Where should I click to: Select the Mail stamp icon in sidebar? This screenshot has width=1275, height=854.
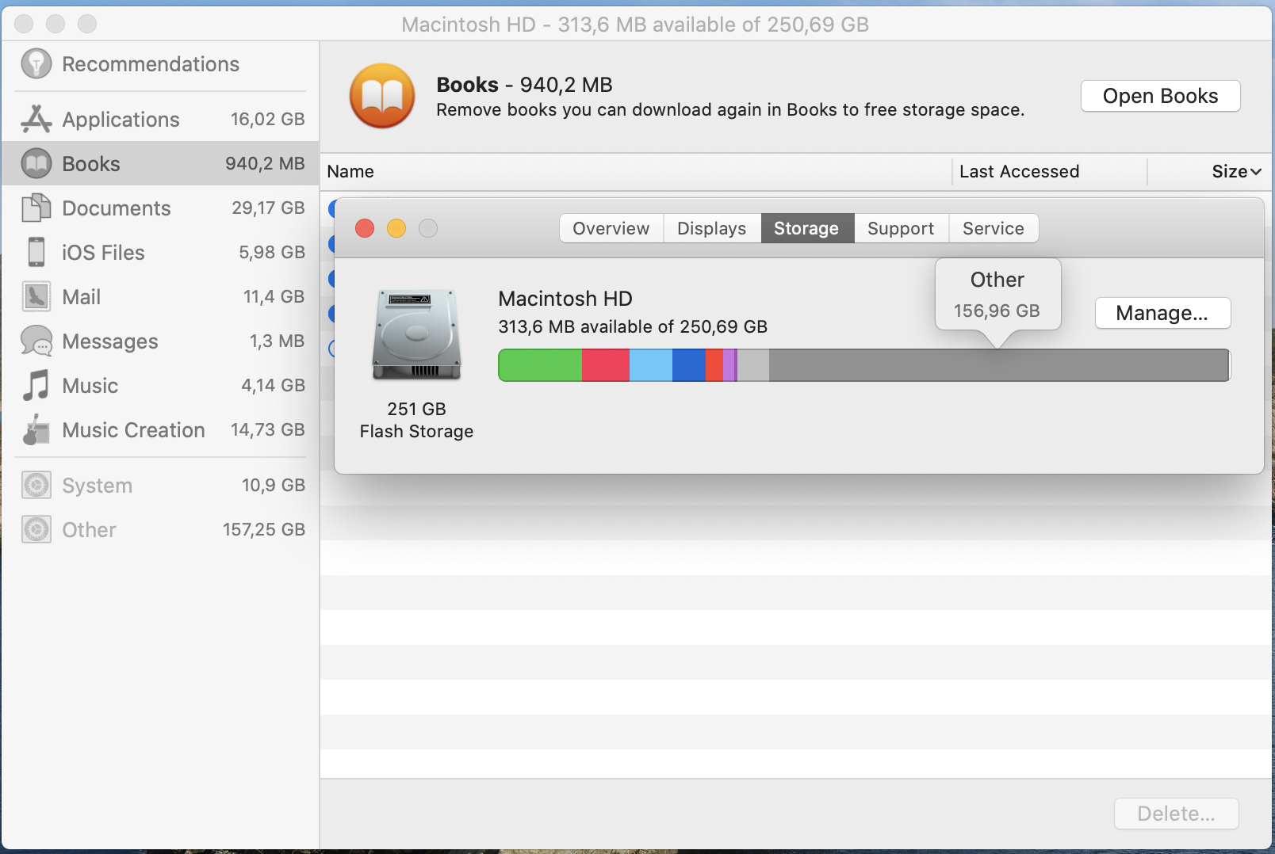click(36, 297)
